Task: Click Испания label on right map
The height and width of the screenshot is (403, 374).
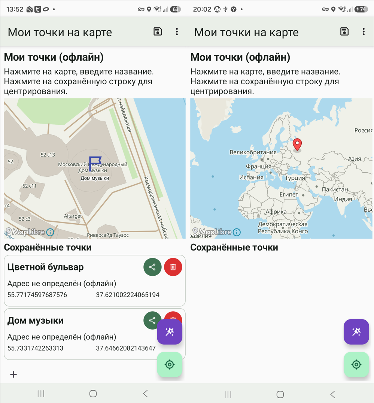Action: (x=251, y=177)
